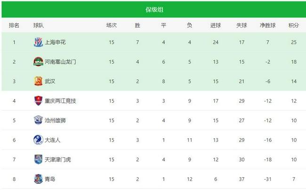The image size is (306, 190).
Task: Click the 失球 column header
Action: click(242, 25)
